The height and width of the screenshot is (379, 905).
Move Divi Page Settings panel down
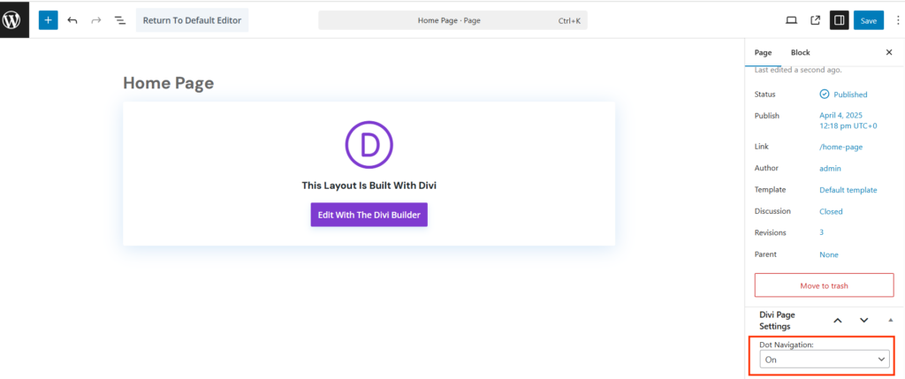pos(863,320)
